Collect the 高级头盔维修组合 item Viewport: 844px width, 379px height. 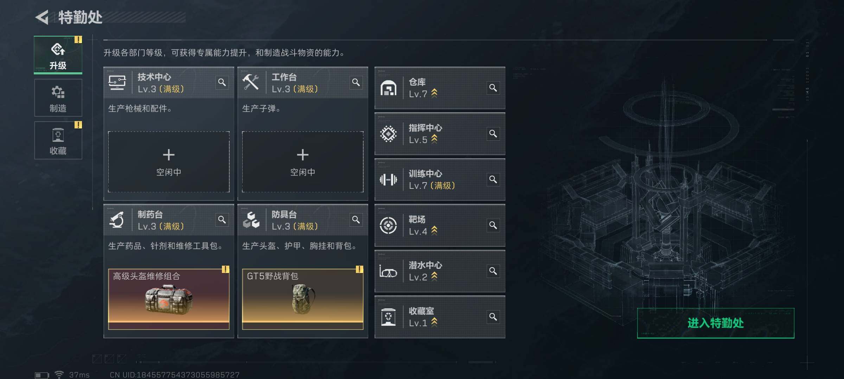coord(169,299)
